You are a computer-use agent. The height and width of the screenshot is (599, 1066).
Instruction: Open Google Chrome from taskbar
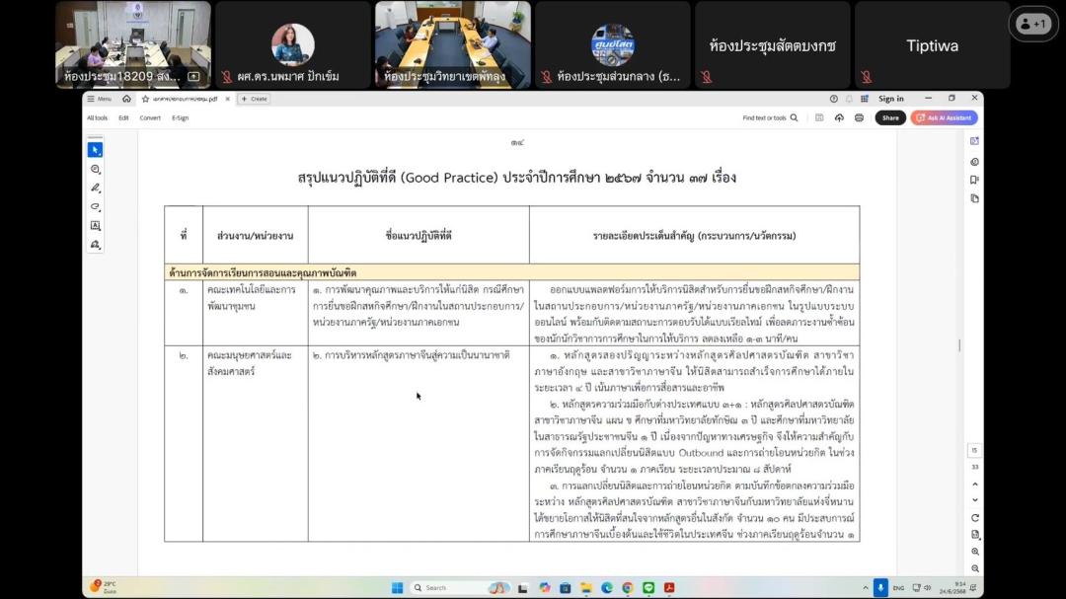[628, 587]
